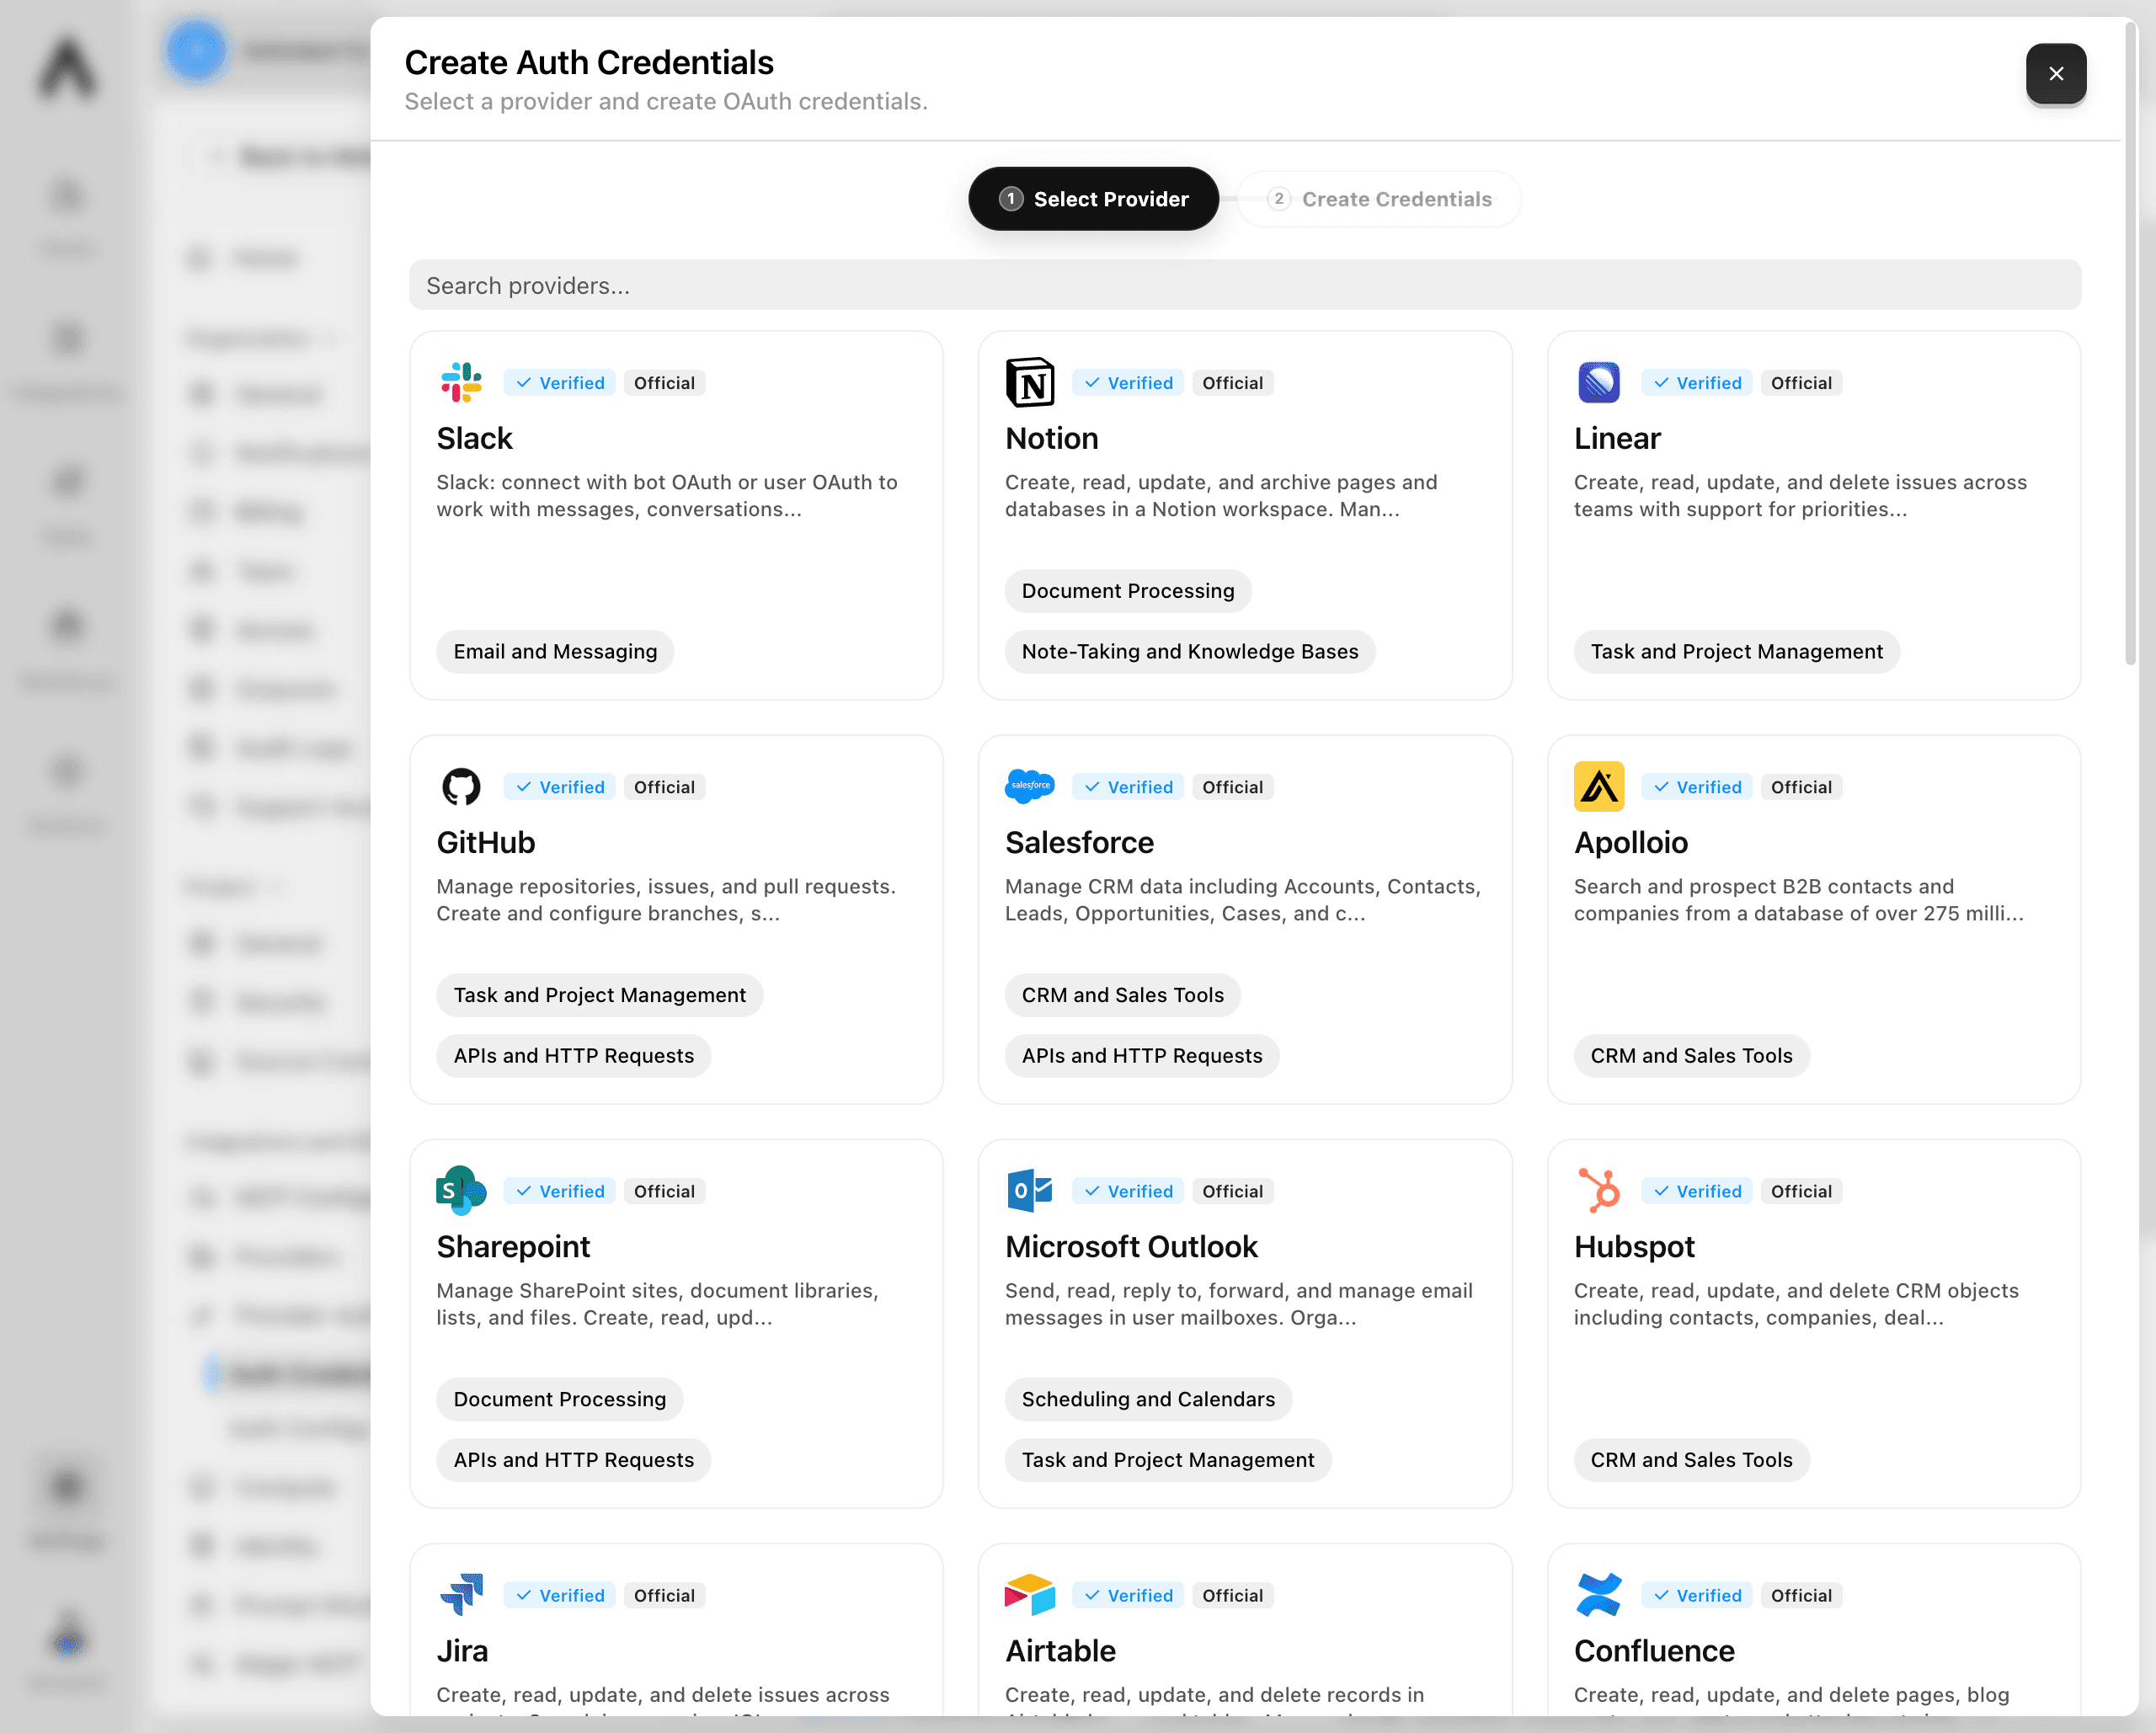Choose the Salesforce provider title
Screen dimensions: 2156x1733
1079,842
